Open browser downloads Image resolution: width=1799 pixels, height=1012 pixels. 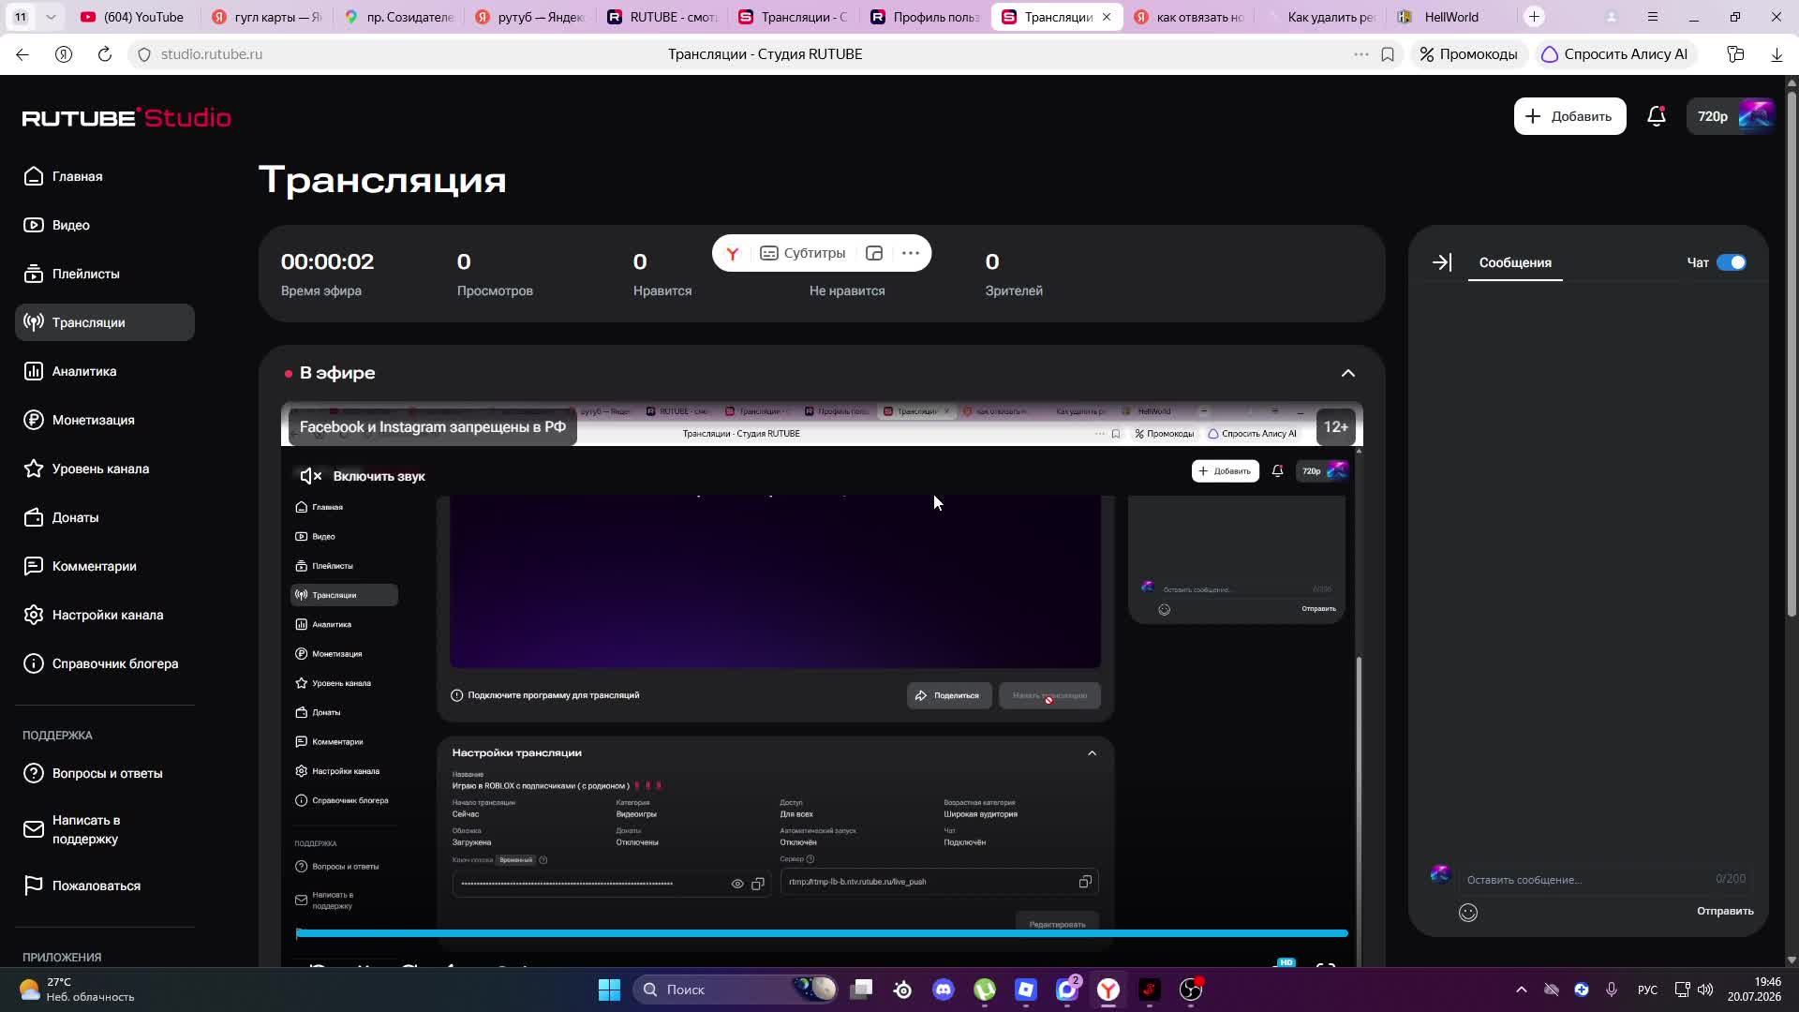(1777, 54)
